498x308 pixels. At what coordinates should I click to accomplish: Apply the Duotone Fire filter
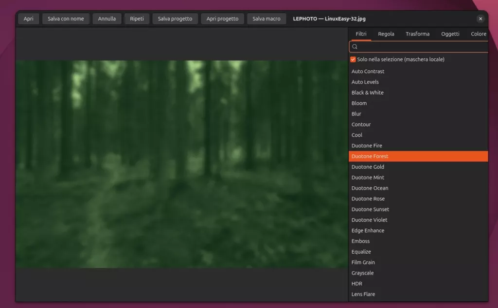418,146
